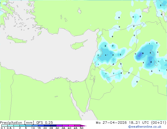
Task: Click the above-50 arrow tip of legend
Action: (84, 126)
